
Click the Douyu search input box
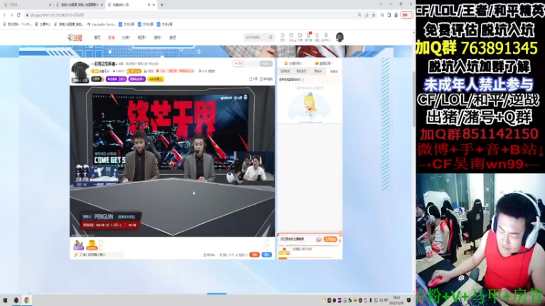tap(256, 37)
